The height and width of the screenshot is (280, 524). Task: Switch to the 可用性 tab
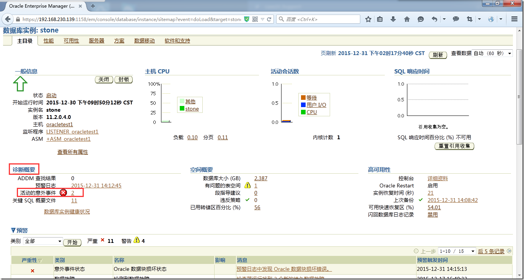coord(71,41)
